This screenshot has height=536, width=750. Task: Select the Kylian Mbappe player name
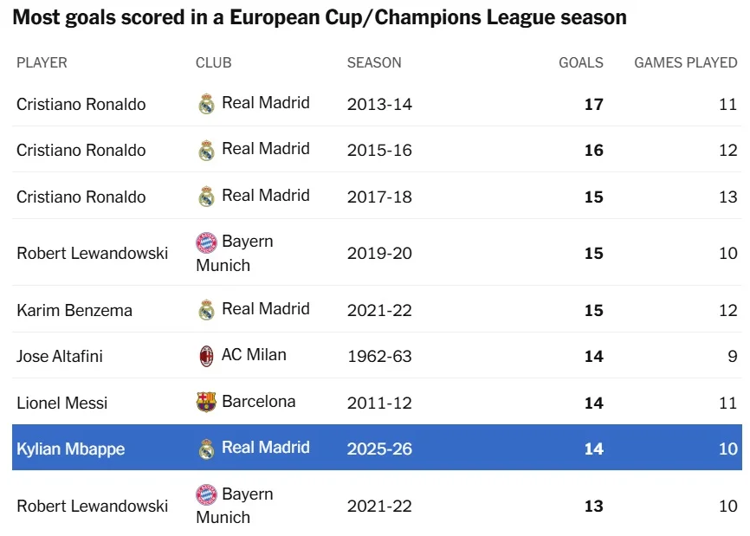pyautogui.click(x=71, y=449)
